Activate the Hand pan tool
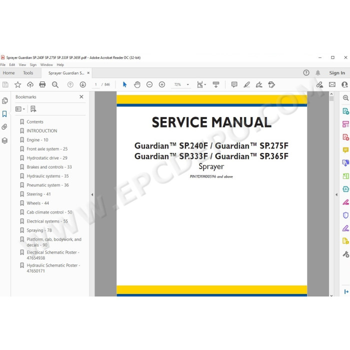 [137, 84]
